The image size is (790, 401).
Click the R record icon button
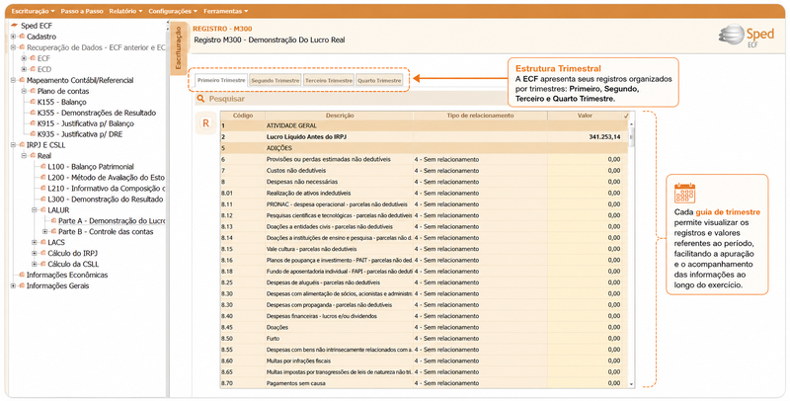[205, 123]
